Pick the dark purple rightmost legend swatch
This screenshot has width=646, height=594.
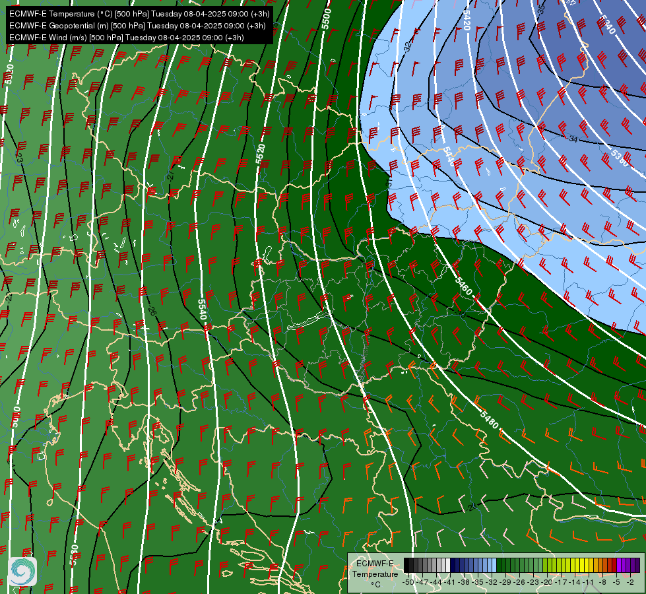click(637, 566)
